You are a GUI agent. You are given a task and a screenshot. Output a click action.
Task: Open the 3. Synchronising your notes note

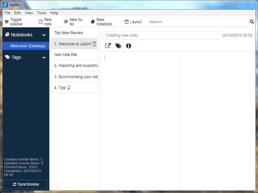pos(74,77)
